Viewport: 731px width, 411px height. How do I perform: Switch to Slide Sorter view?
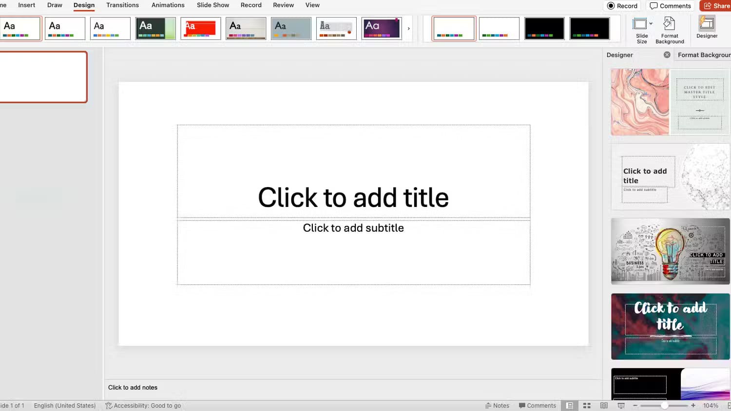tap(587, 406)
